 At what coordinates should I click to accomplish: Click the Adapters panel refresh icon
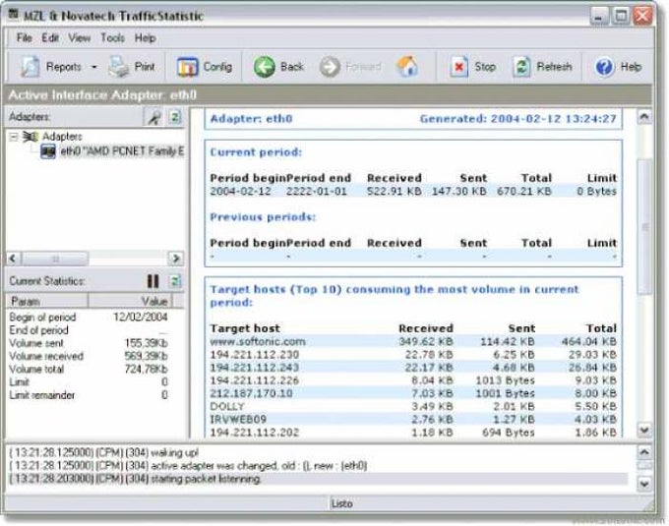175,117
